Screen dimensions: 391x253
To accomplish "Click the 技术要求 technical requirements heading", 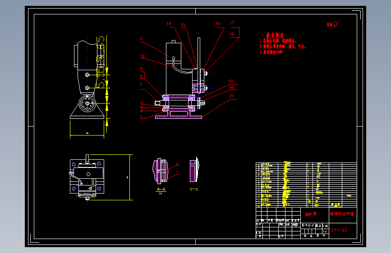I will pos(275,35).
